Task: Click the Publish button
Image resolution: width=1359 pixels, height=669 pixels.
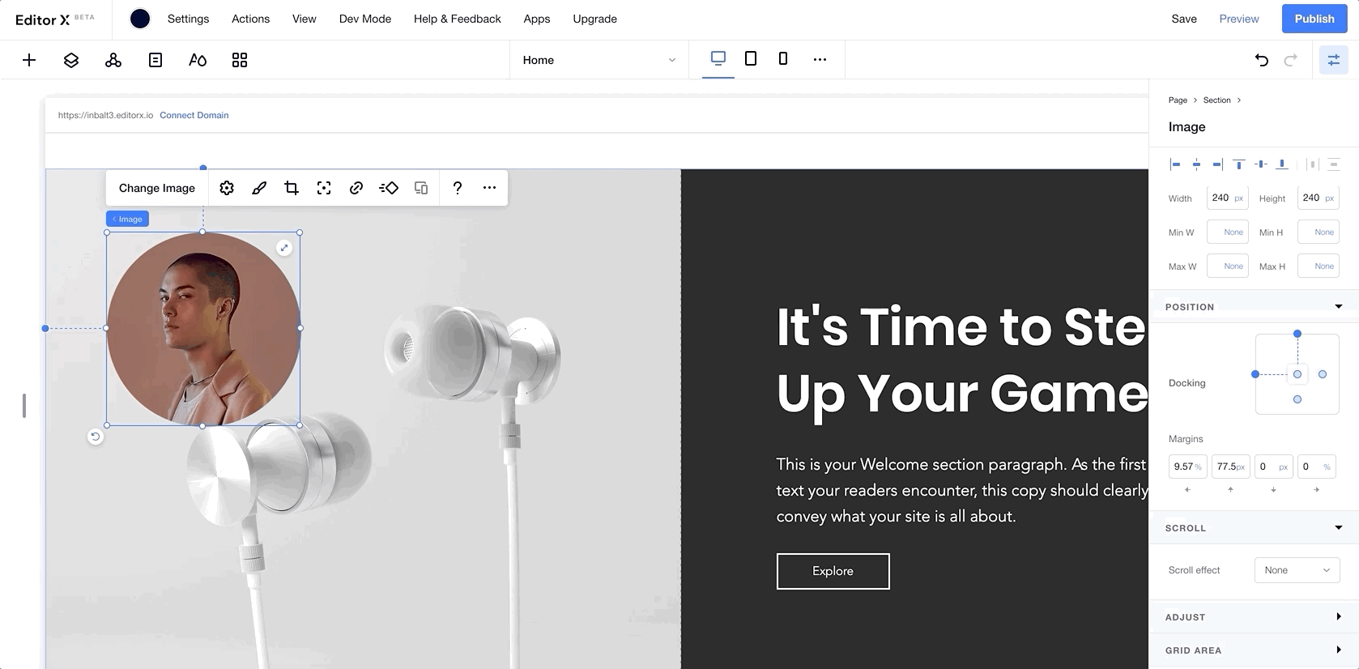Action: [1314, 19]
